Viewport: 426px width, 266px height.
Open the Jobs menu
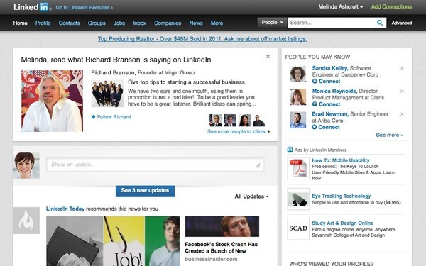pyautogui.click(x=119, y=23)
